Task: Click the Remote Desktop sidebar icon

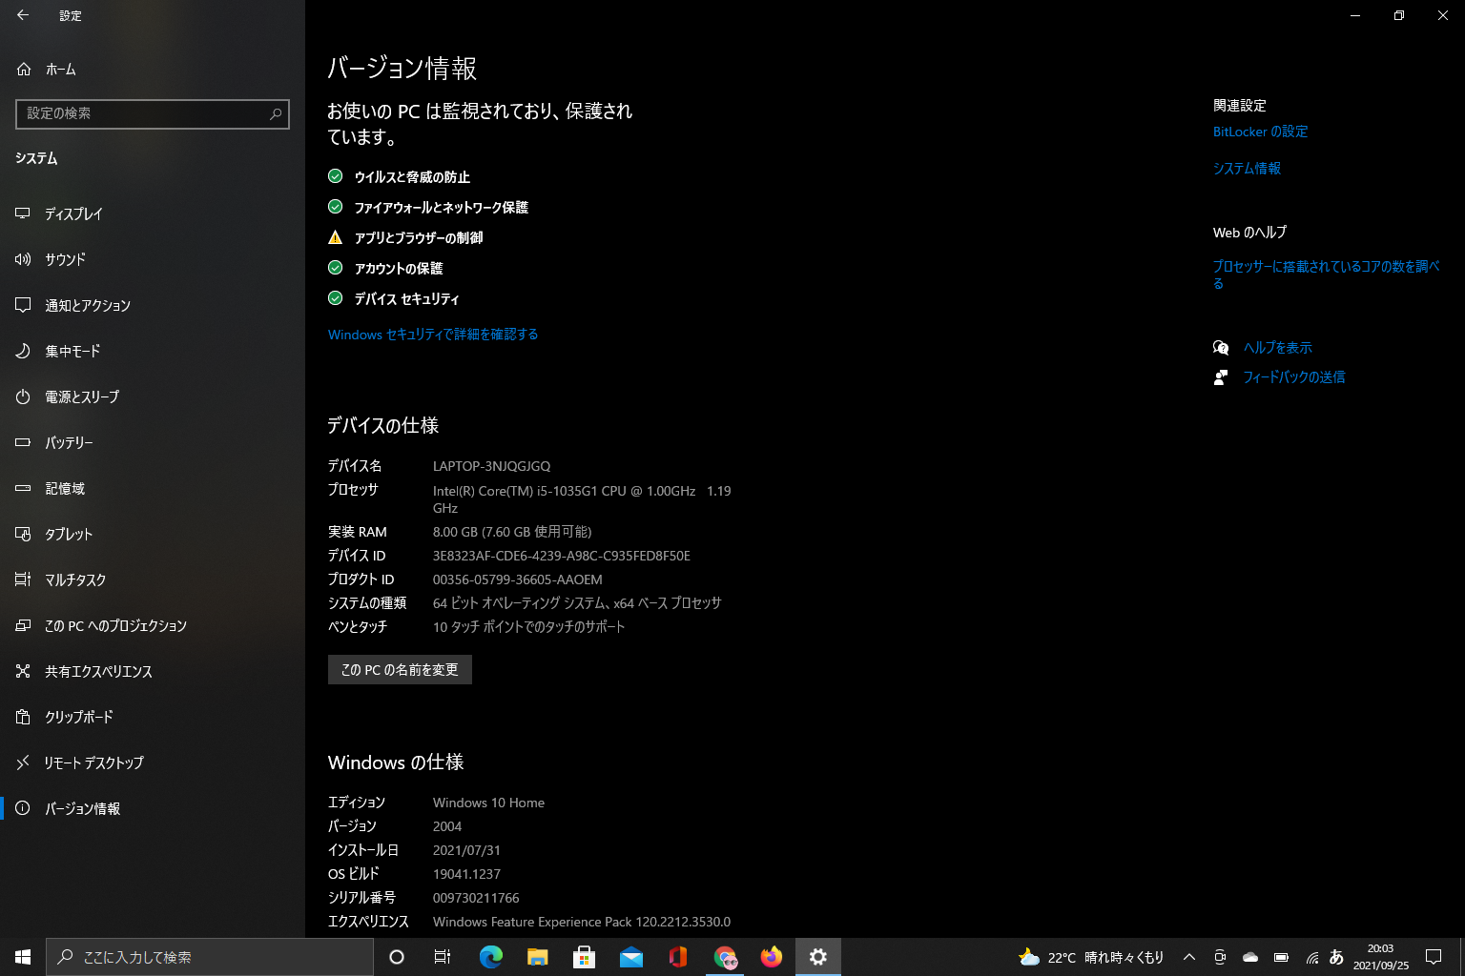Action: (23, 762)
